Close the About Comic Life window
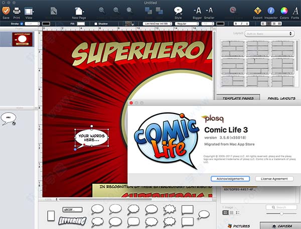The width and height of the screenshot is (301, 229). tap(131, 103)
